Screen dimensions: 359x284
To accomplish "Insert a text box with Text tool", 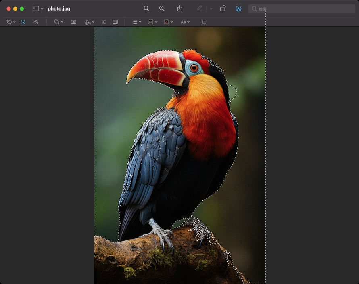I will point(73,22).
